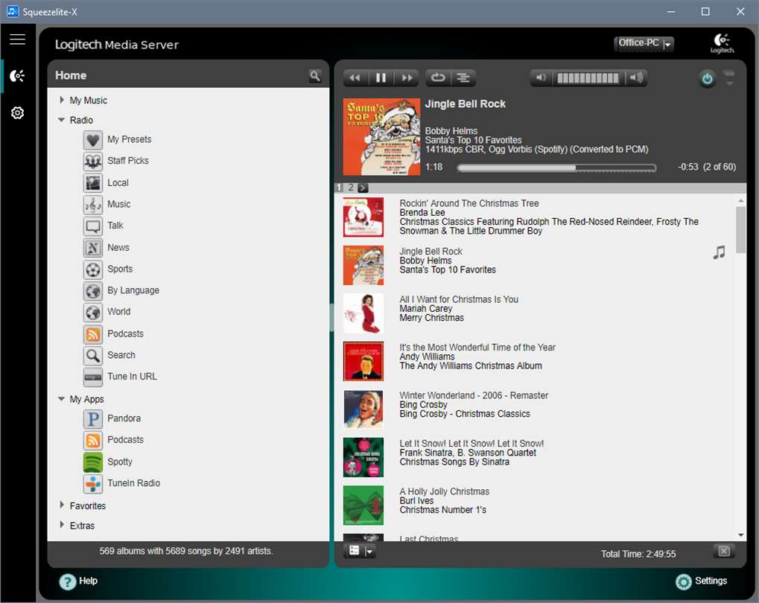Open the gear settings in left sidebar

click(x=17, y=112)
